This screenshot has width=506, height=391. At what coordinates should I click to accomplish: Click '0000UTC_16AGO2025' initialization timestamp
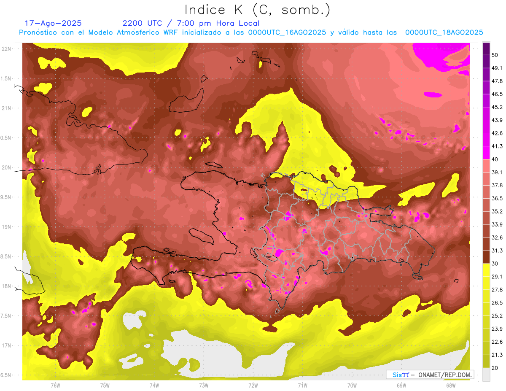[x=287, y=32]
